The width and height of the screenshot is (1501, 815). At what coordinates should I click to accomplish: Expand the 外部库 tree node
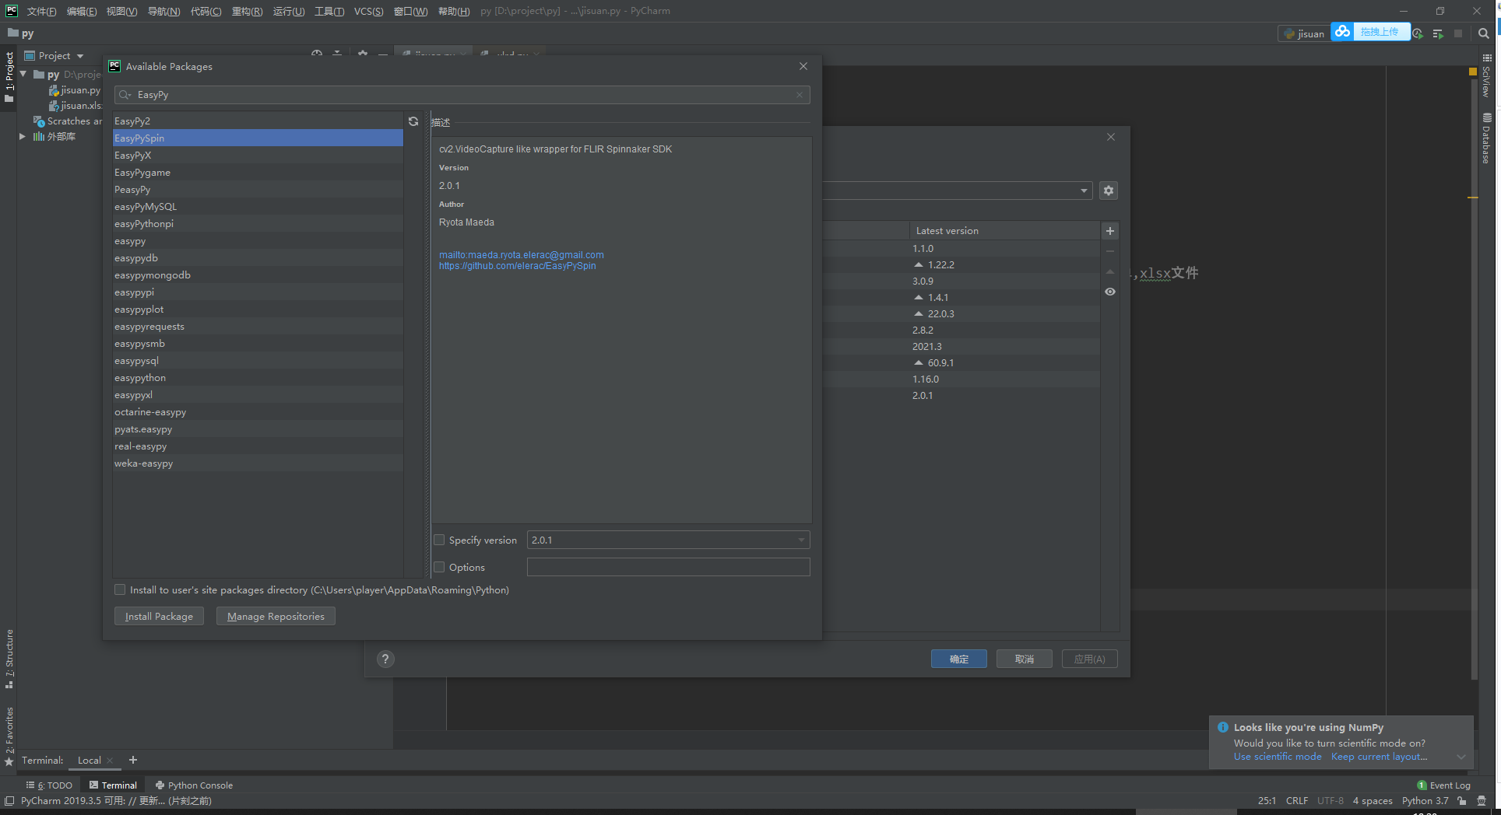(x=23, y=136)
